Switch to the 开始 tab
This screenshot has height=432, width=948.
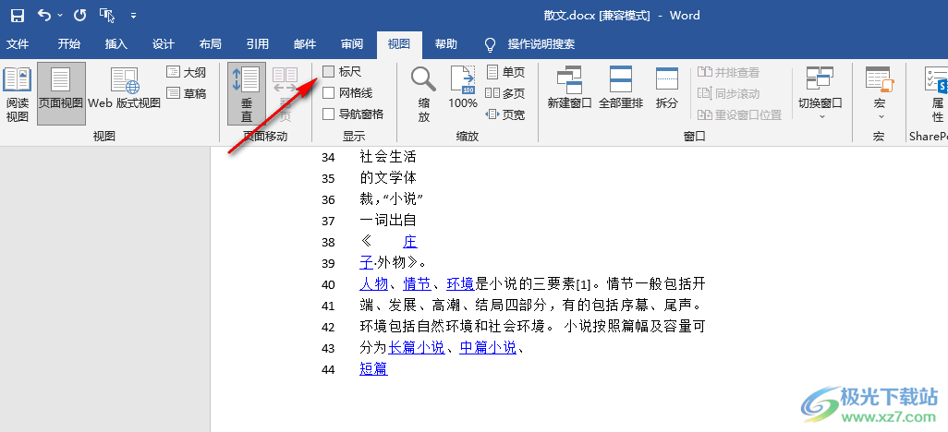69,44
